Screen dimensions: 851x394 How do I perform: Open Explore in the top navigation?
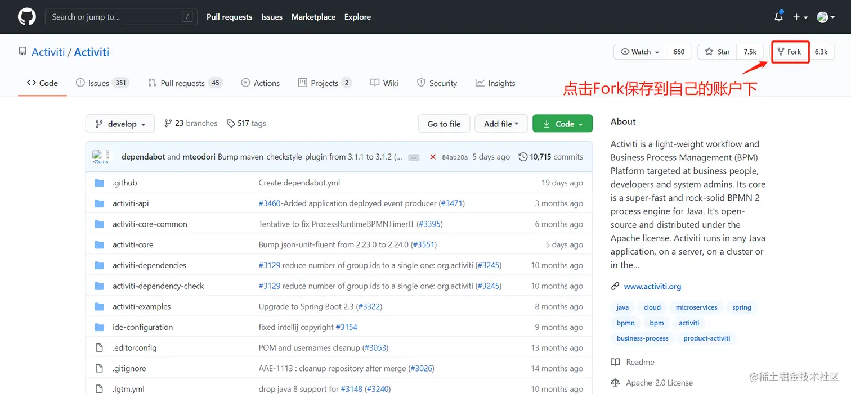point(357,17)
